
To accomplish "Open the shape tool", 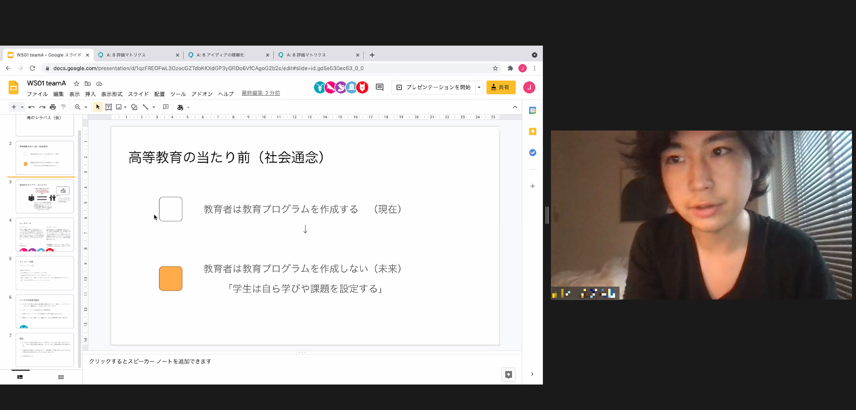I will point(134,107).
